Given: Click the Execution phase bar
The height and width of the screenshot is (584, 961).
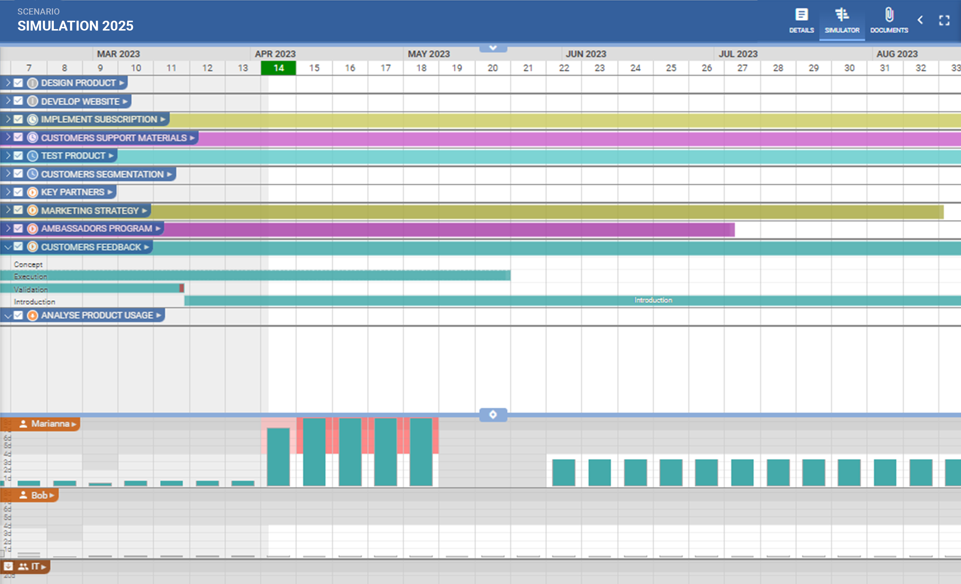Looking at the screenshot, I should [x=255, y=276].
